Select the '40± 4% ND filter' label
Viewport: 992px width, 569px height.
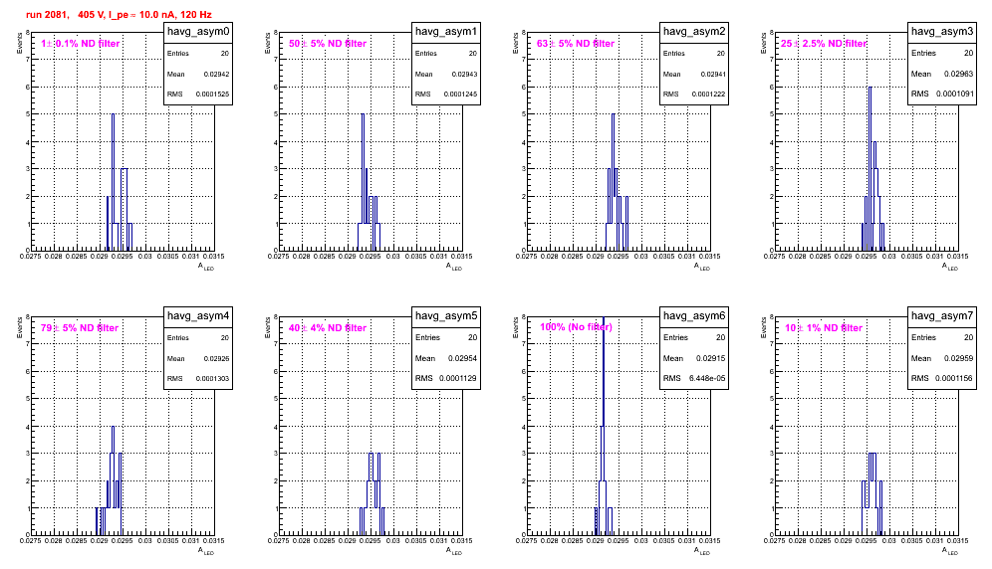(328, 328)
